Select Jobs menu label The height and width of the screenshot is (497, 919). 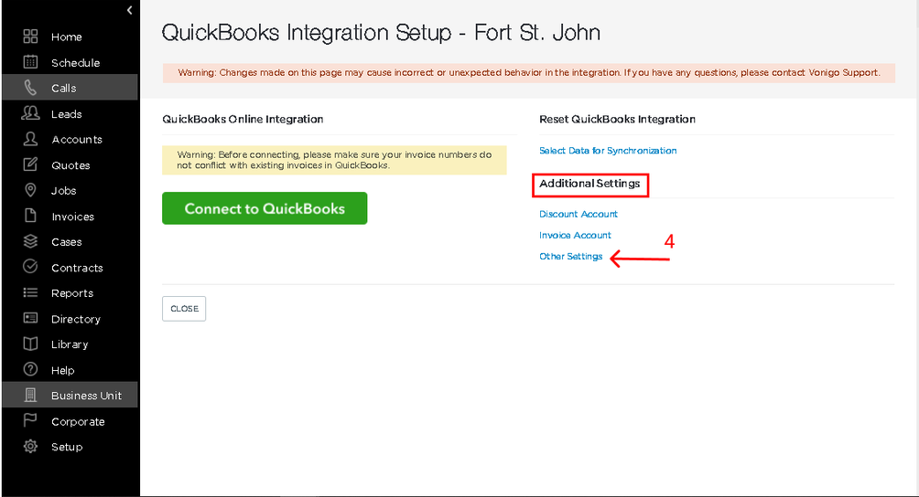pos(64,191)
